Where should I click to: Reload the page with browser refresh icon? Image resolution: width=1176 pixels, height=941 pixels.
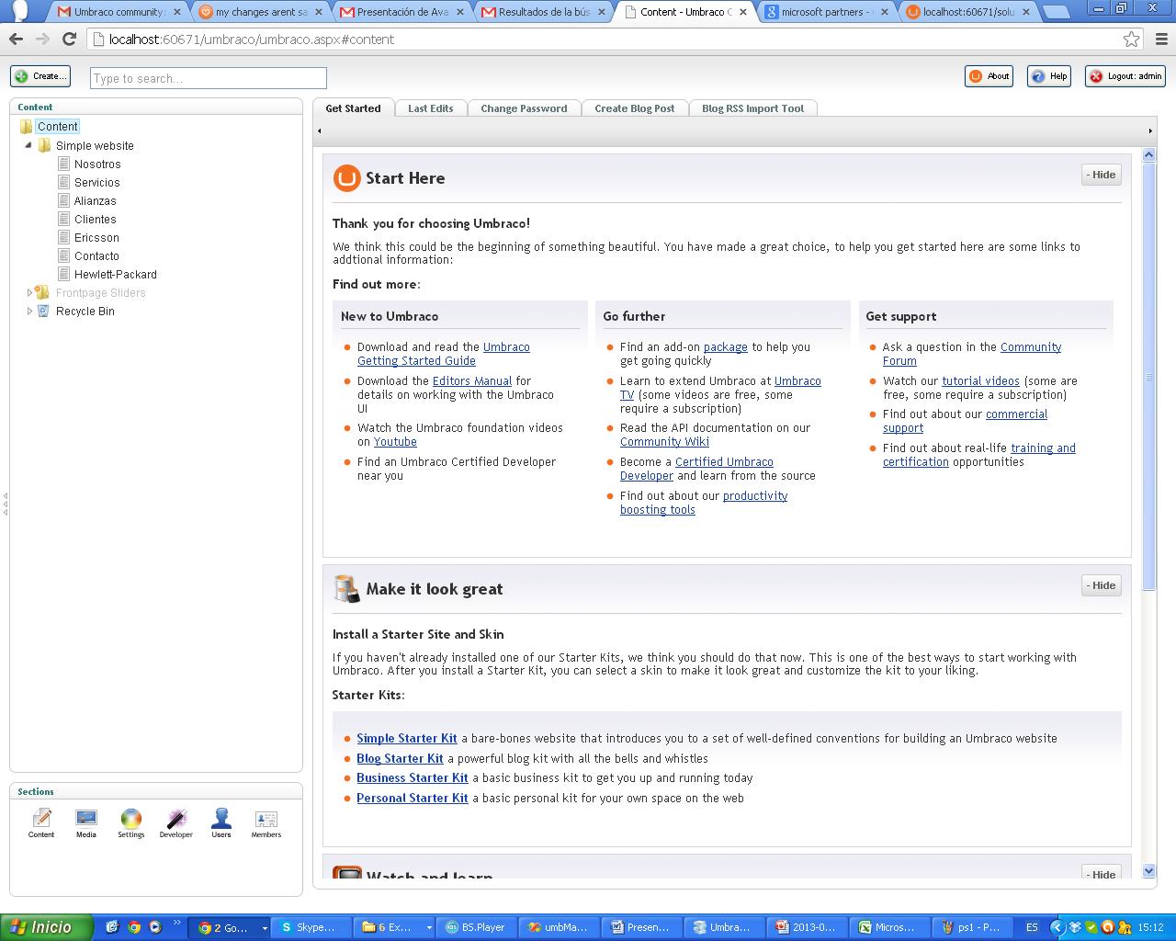(x=69, y=40)
